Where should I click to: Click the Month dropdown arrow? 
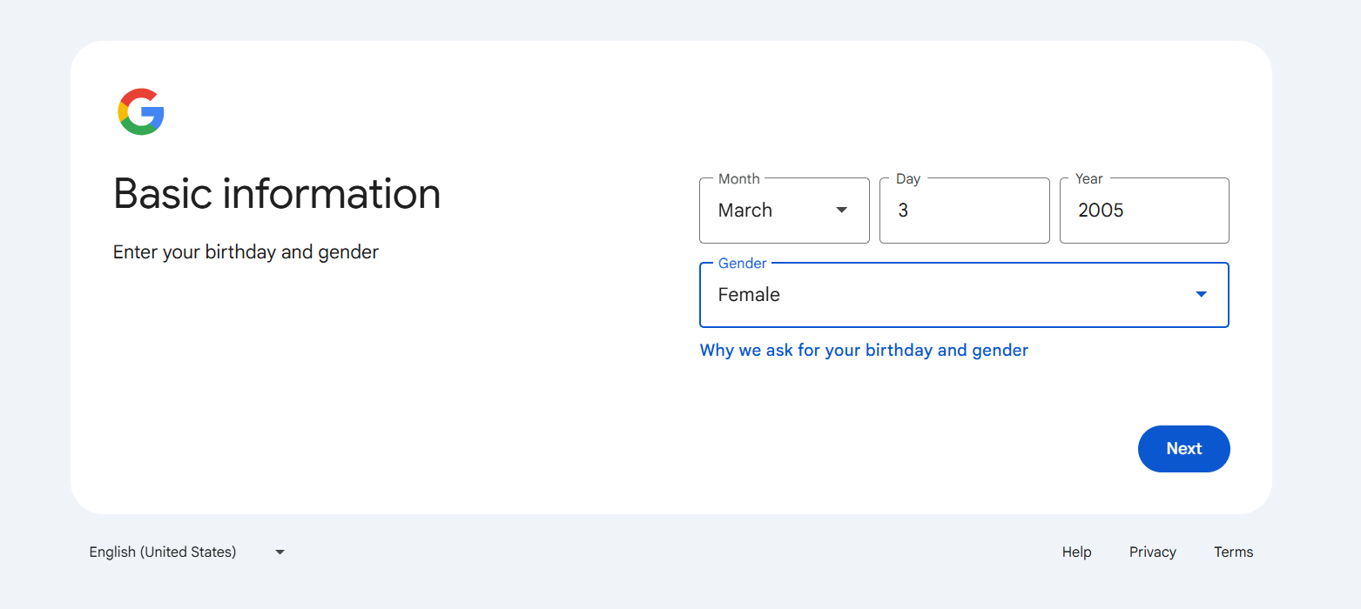pyautogui.click(x=841, y=211)
